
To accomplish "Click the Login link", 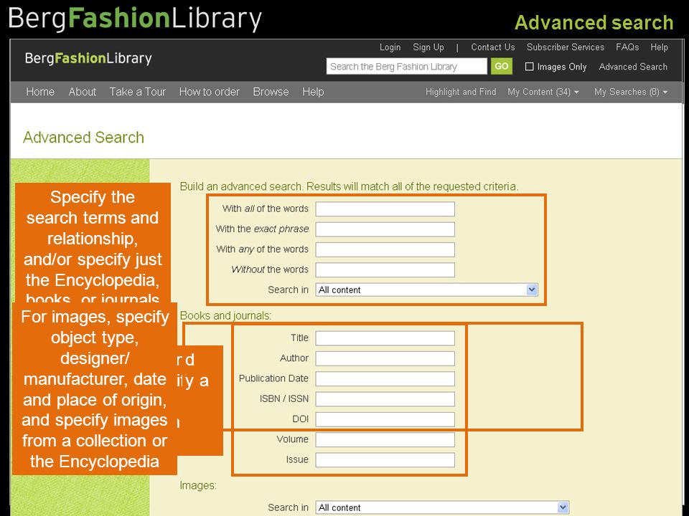I will click(x=390, y=47).
